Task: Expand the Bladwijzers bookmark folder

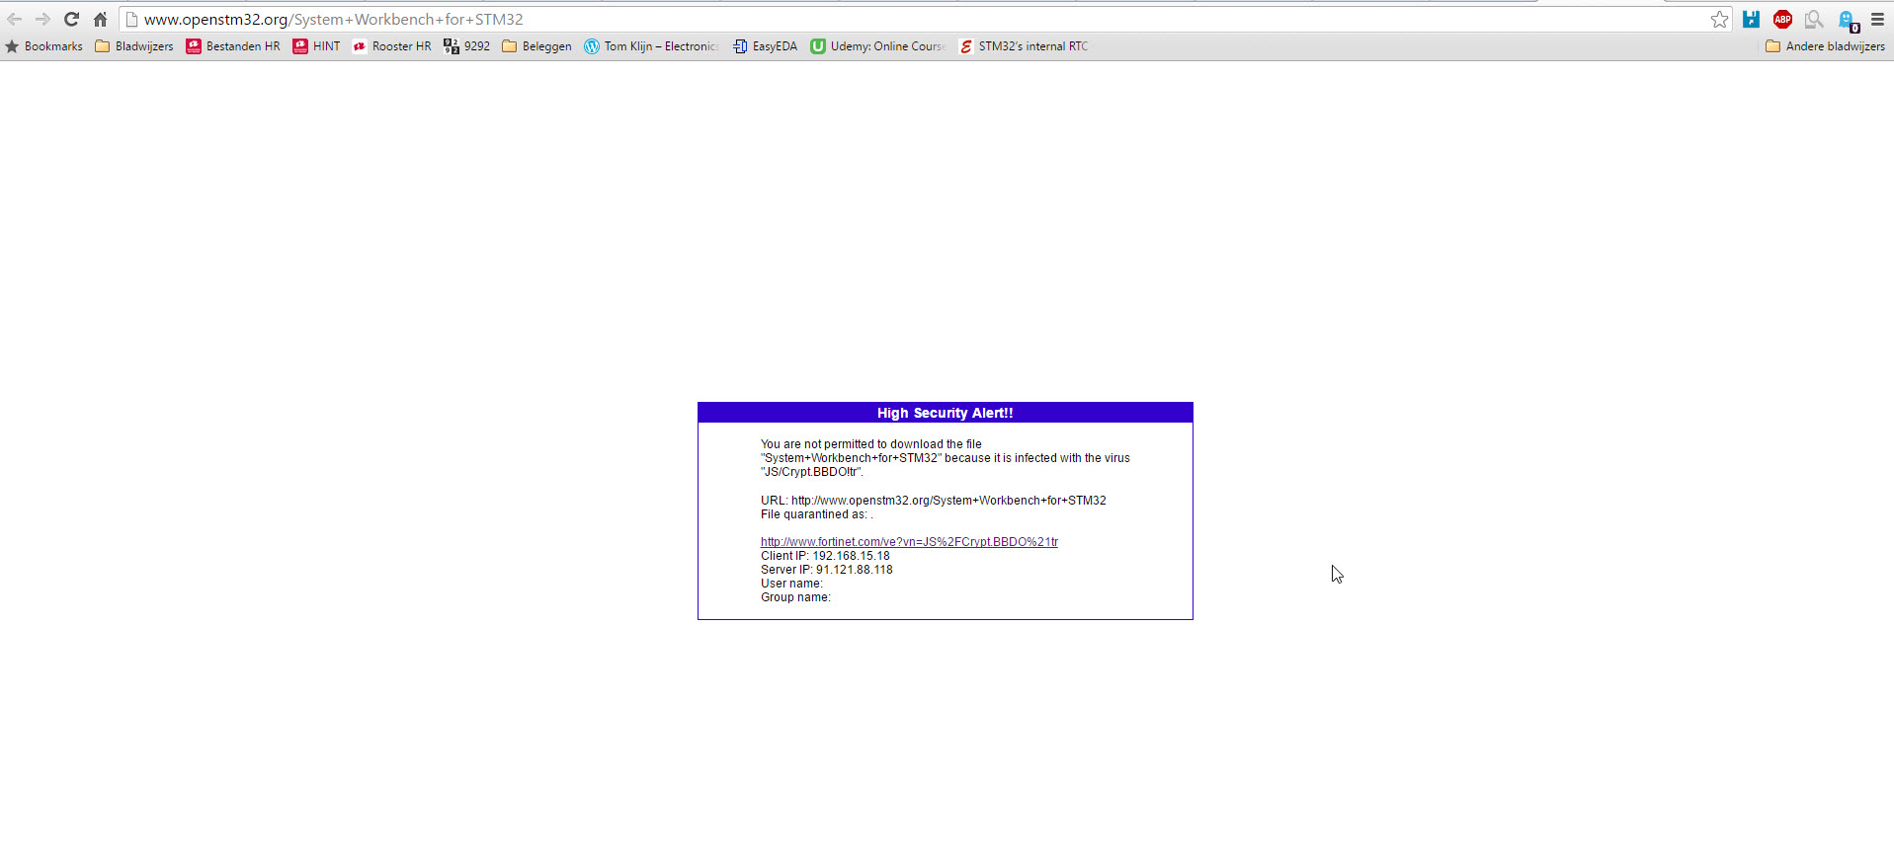Action: (x=134, y=46)
